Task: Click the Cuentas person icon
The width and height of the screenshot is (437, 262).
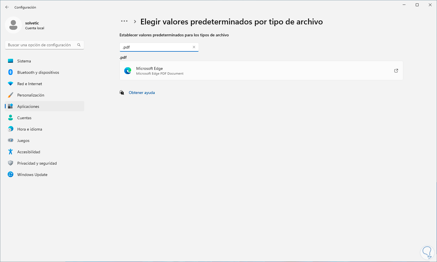Action: coord(10,118)
